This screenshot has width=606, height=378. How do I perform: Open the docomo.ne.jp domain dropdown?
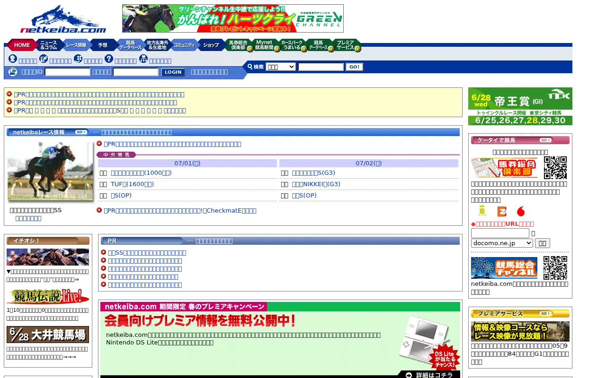(x=502, y=243)
